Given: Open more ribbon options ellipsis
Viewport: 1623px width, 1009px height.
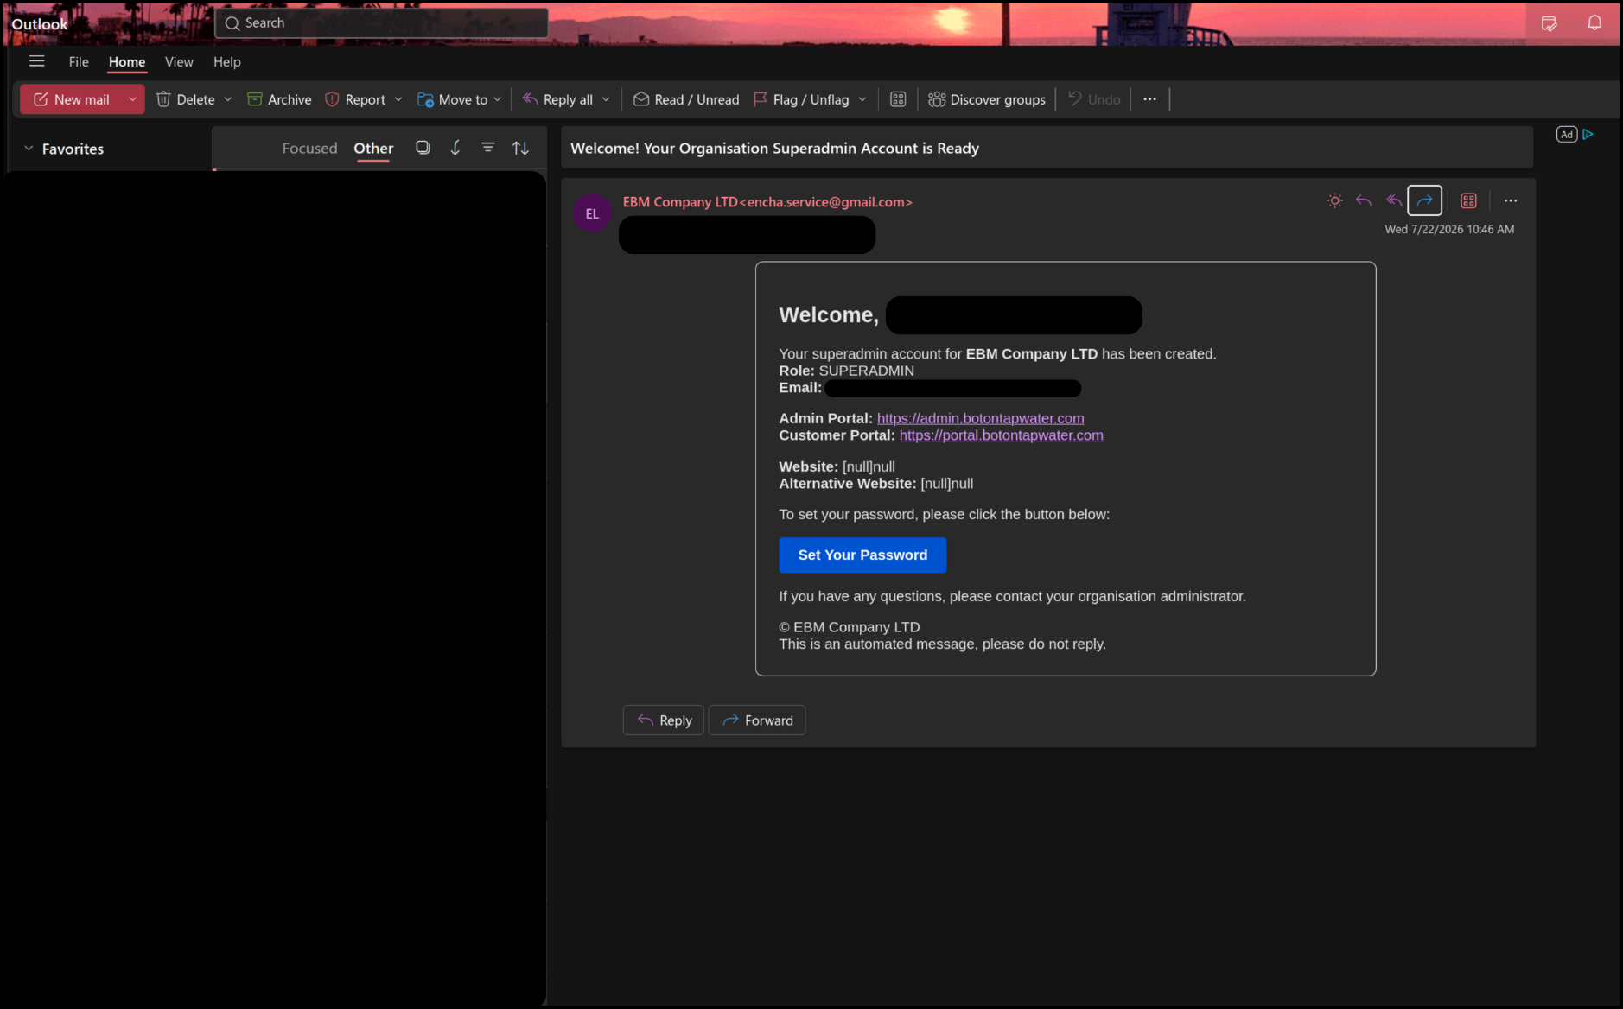Looking at the screenshot, I should click(1149, 99).
